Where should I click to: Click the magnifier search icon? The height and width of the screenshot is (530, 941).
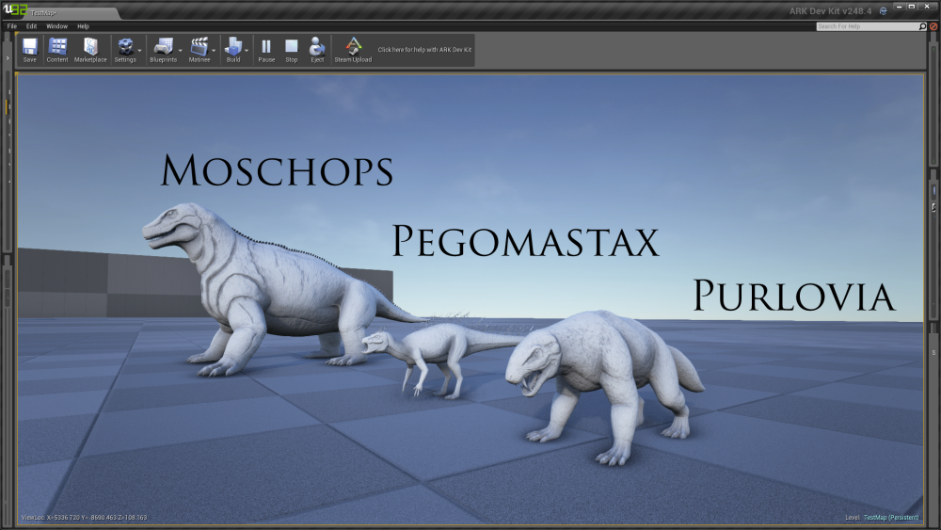pos(923,26)
